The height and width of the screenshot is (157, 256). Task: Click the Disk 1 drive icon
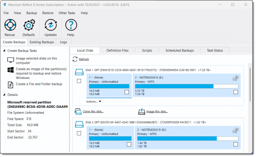coord(79,72)
